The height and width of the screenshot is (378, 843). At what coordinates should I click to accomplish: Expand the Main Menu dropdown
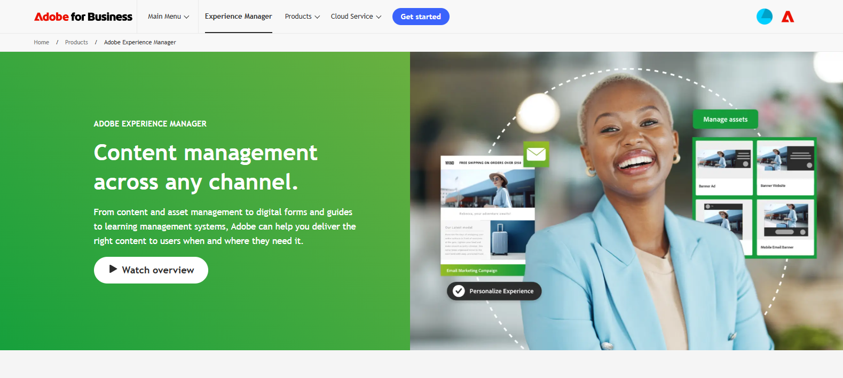[x=168, y=17]
